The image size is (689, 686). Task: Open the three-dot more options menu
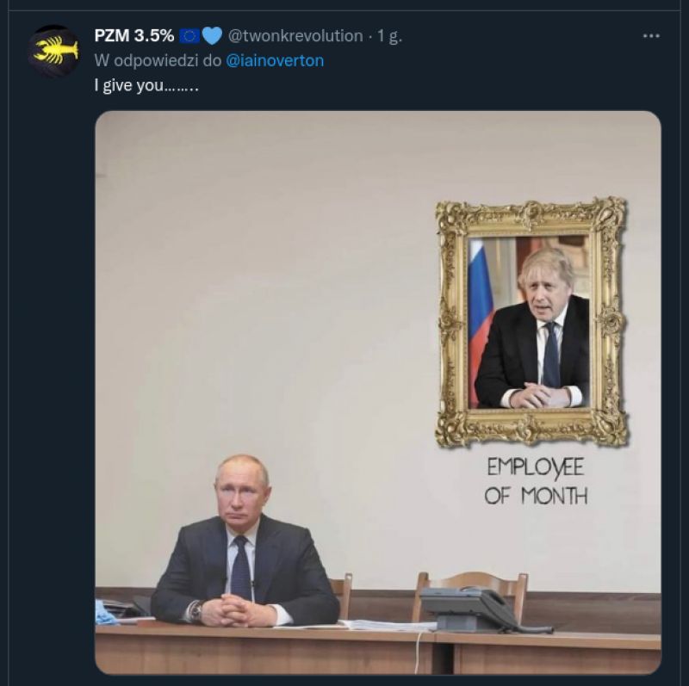click(651, 36)
